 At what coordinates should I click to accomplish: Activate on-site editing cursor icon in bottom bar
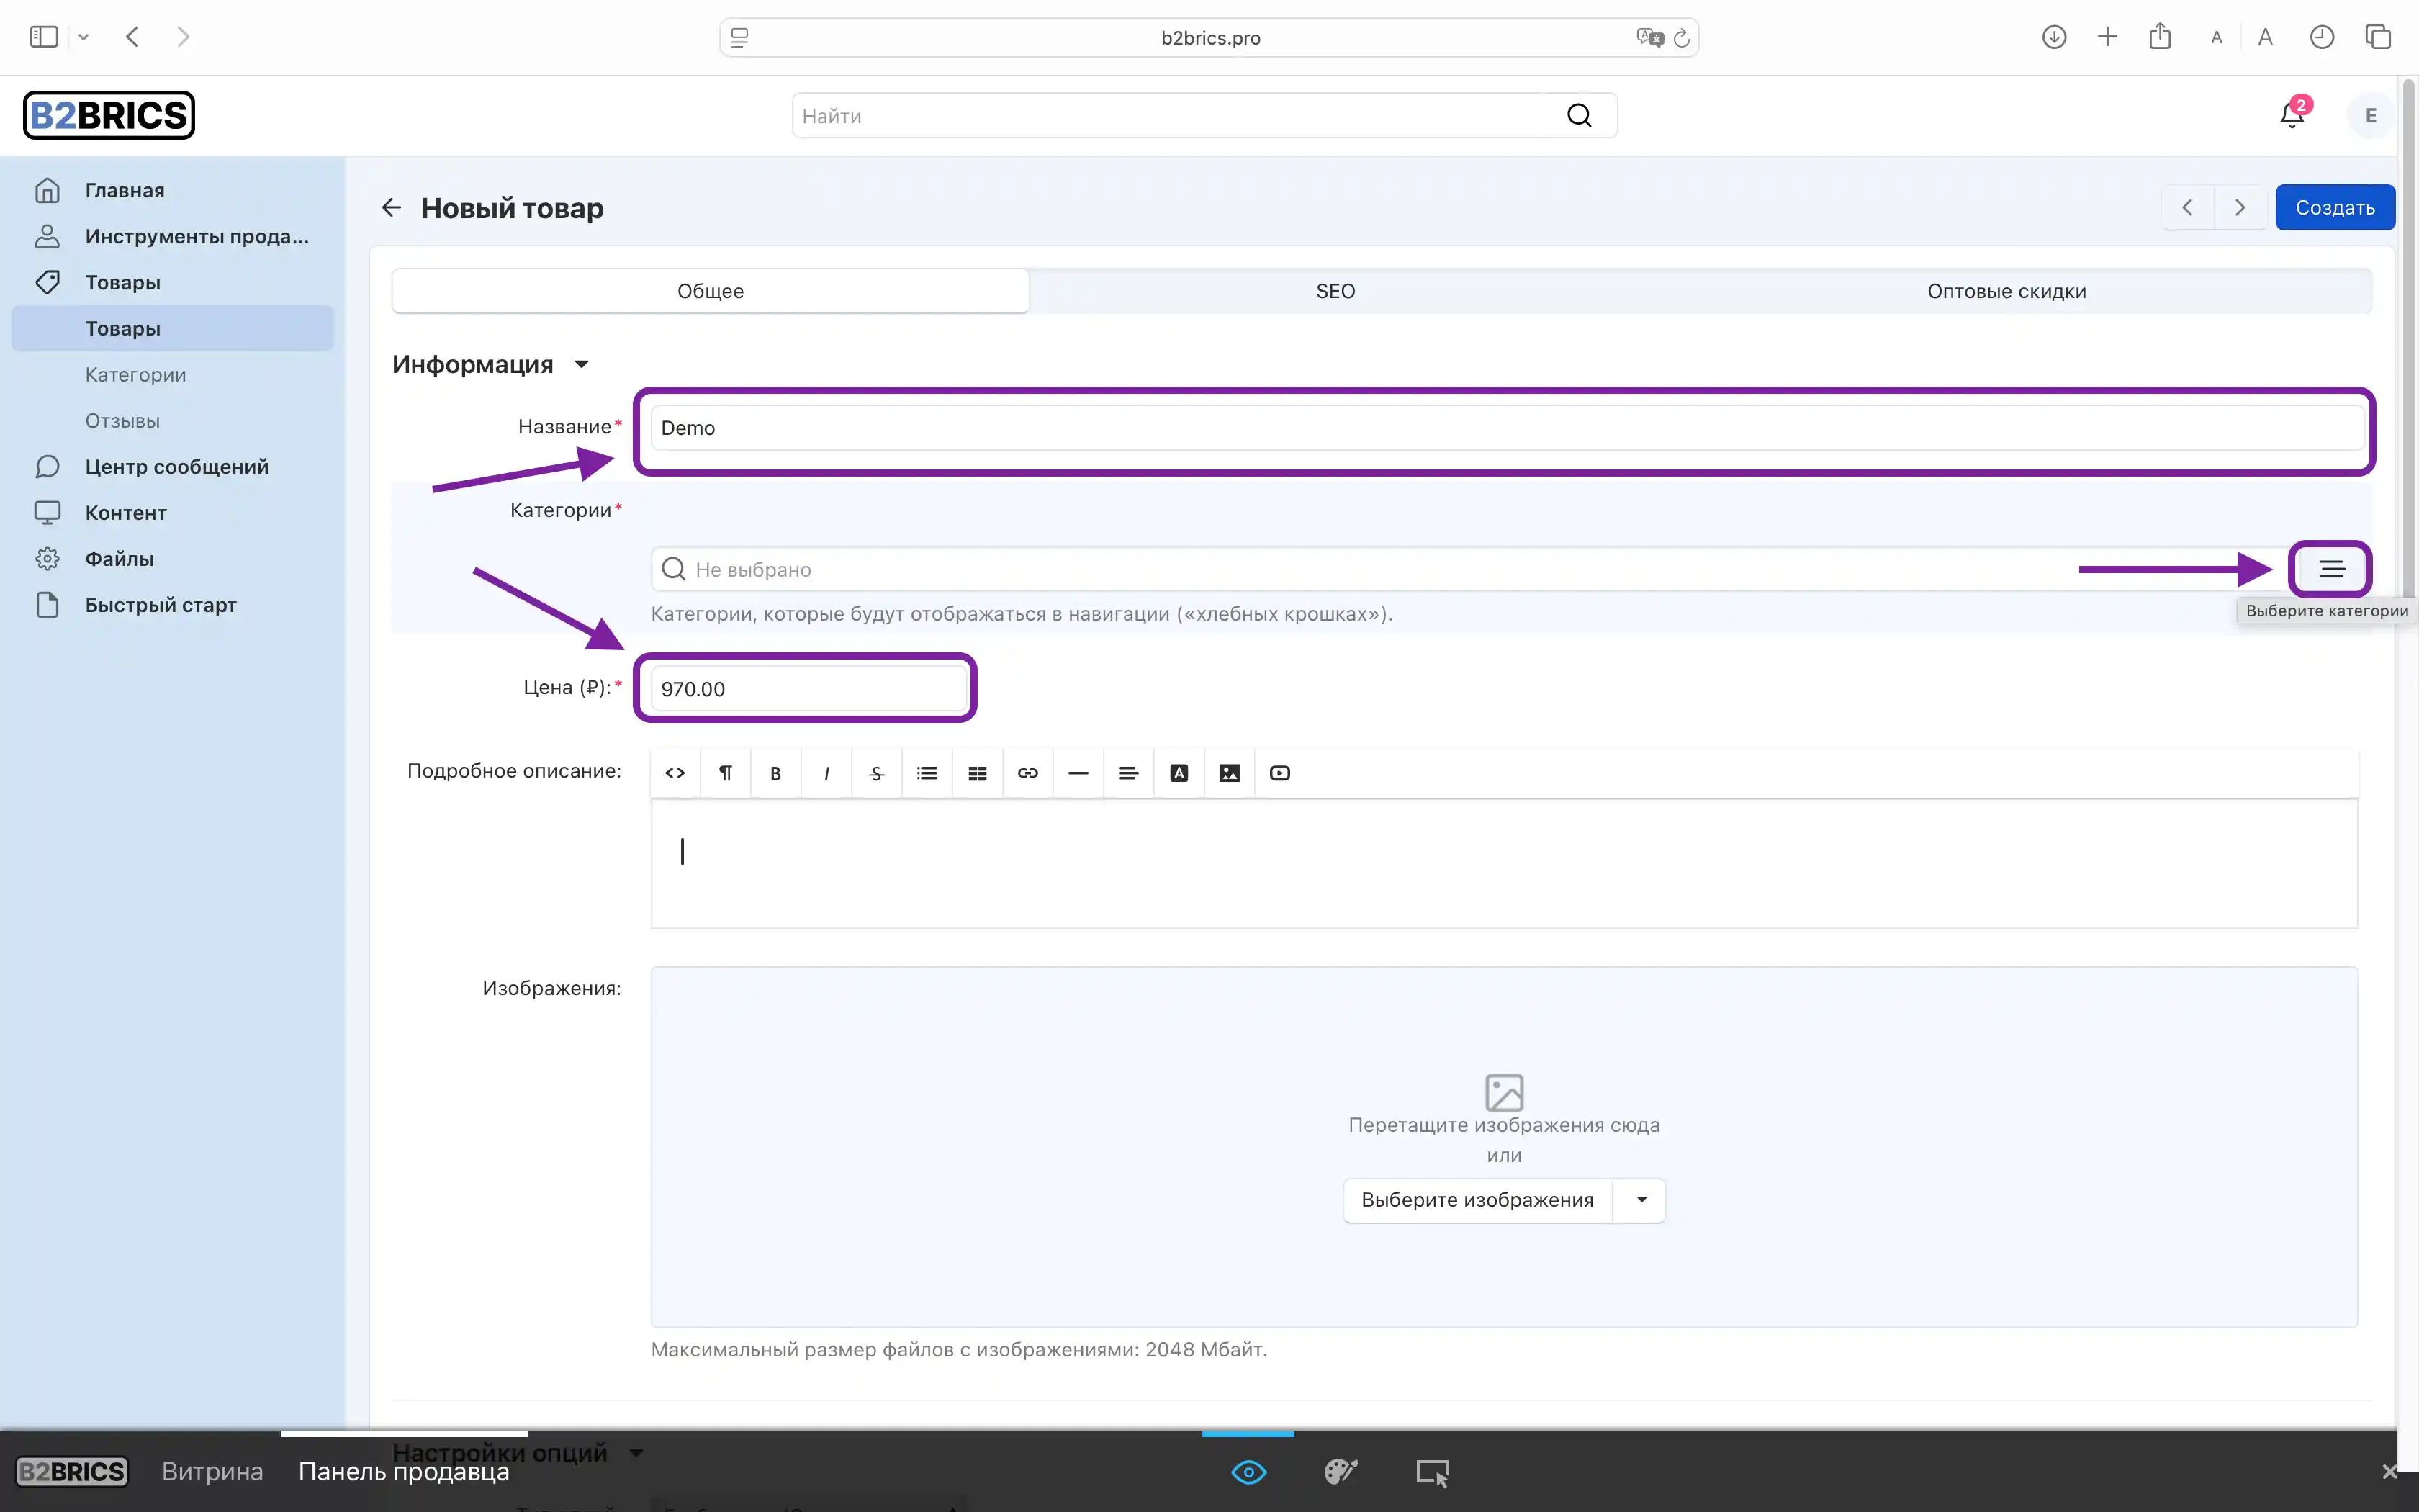[x=1433, y=1472]
